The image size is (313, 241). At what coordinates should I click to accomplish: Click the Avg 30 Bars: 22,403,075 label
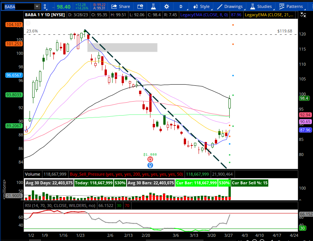[151, 183]
